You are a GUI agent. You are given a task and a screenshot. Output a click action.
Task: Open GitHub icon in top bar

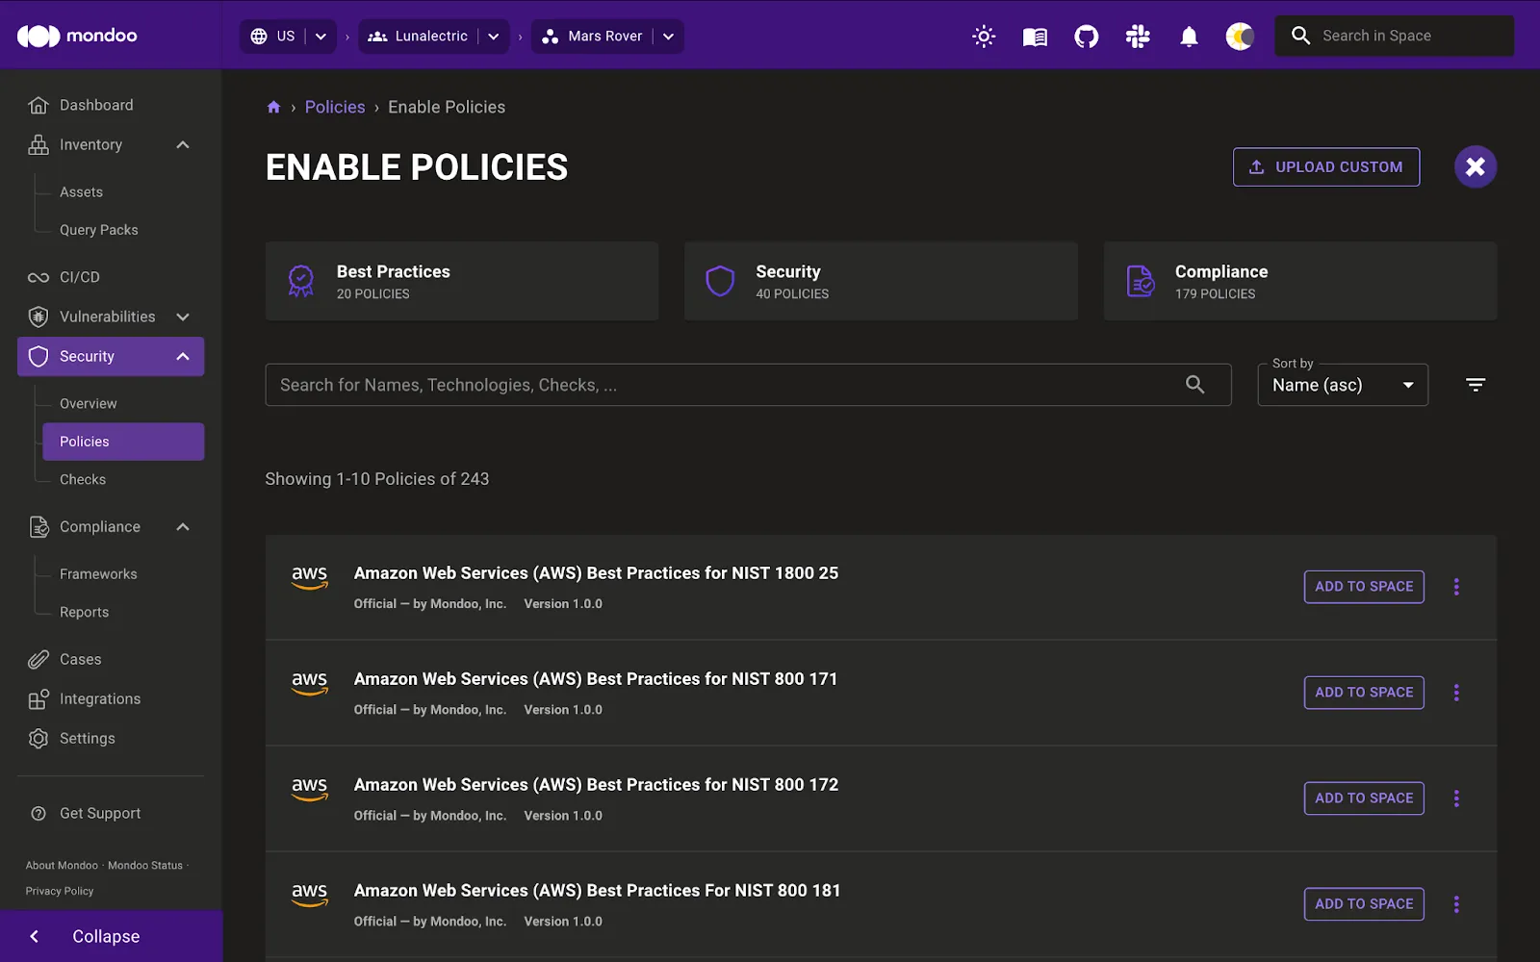click(1087, 37)
